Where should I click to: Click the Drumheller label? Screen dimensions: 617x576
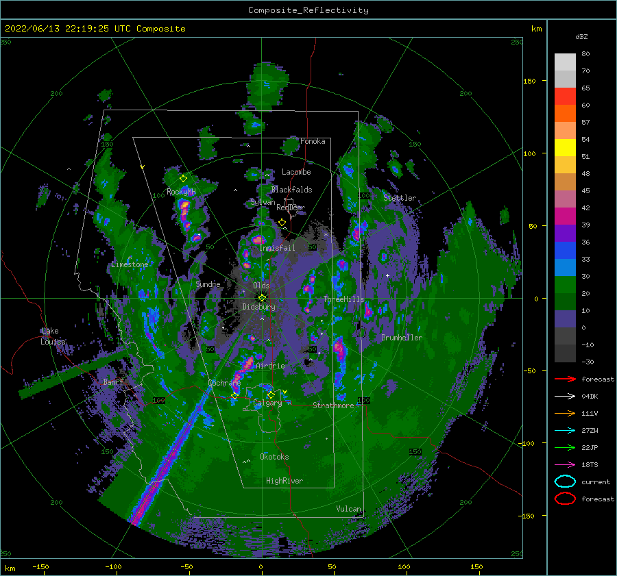pos(402,338)
